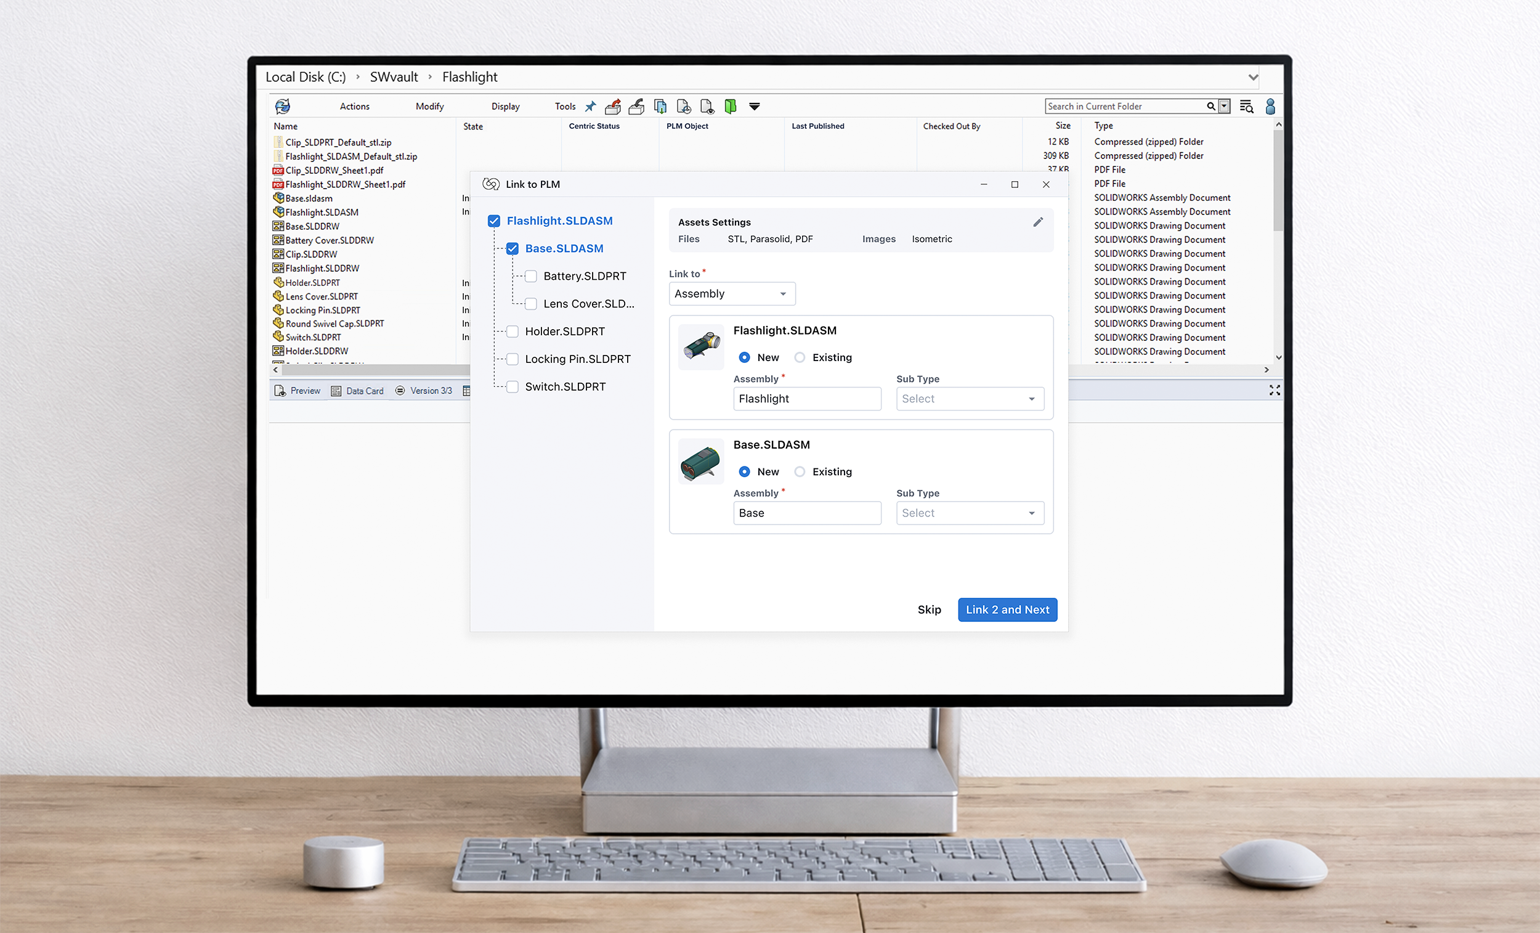The width and height of the screenshot is (1540, 933).
Task: Uncheck the Base.SLDASM checkbox
Action: coord(513,248)
